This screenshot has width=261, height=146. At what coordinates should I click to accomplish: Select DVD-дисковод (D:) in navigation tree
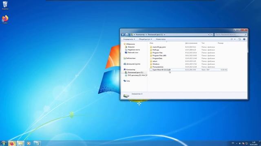pos(137,75)
